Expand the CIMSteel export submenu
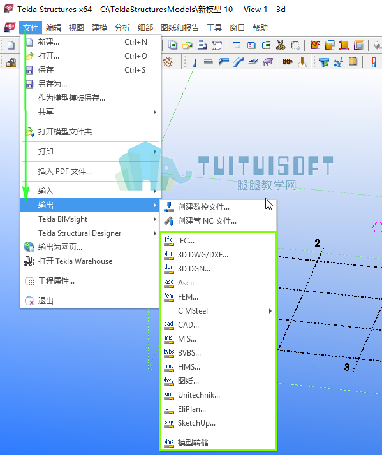Image resolution: width=382 pixels, height=455 pixels. 218,311
